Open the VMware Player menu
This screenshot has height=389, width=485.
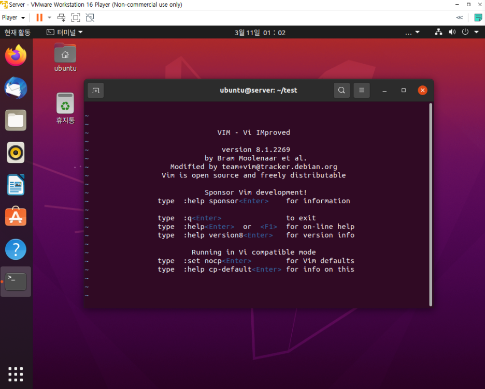tap(13, 18)
